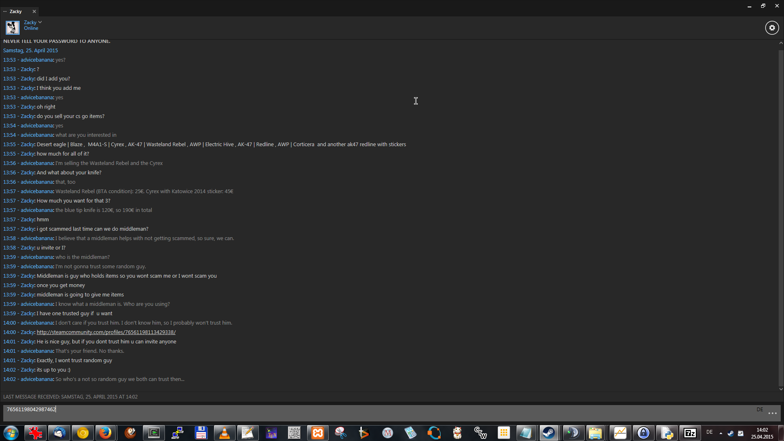Launch VLC media player from taskbar

[224, 433]
